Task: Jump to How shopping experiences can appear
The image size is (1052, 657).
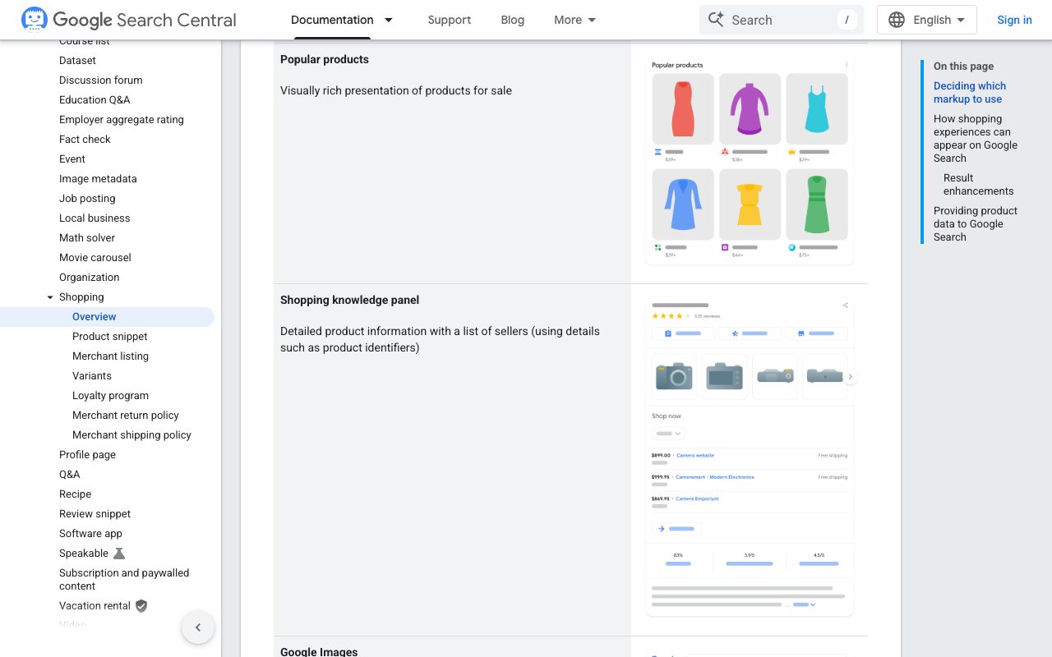Action: pyautogui.click(x=976, y=139)
